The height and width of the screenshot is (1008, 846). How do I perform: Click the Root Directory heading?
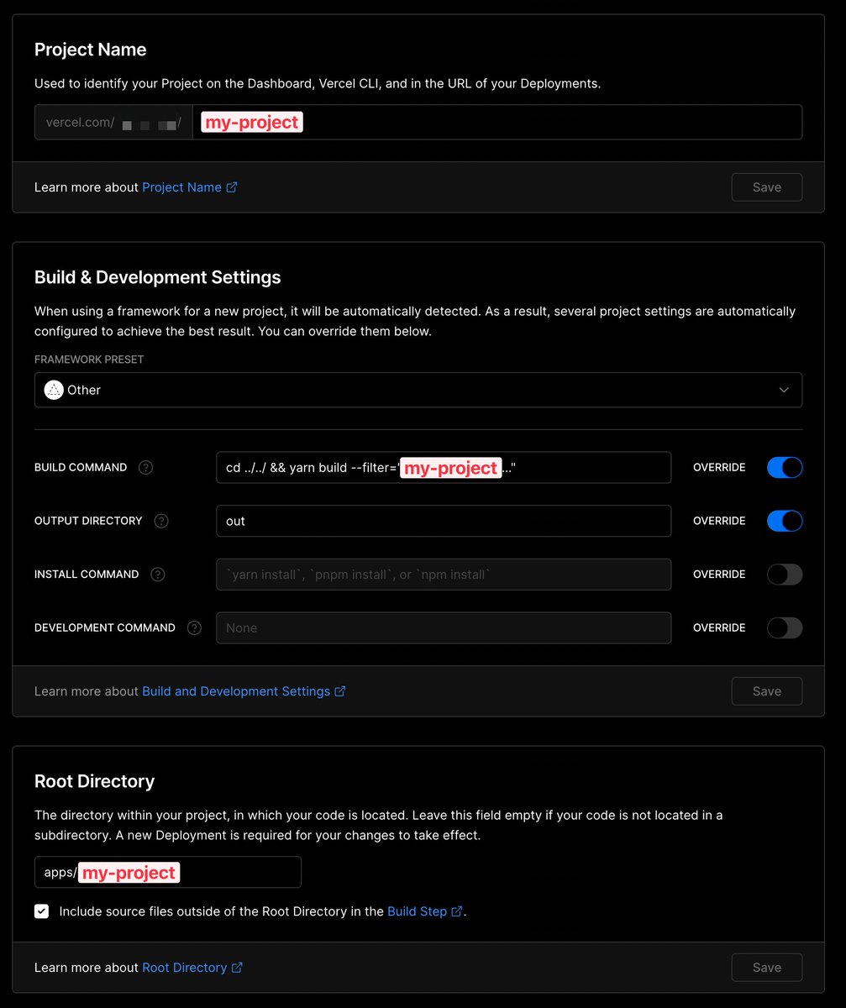[x=94, y=781]
